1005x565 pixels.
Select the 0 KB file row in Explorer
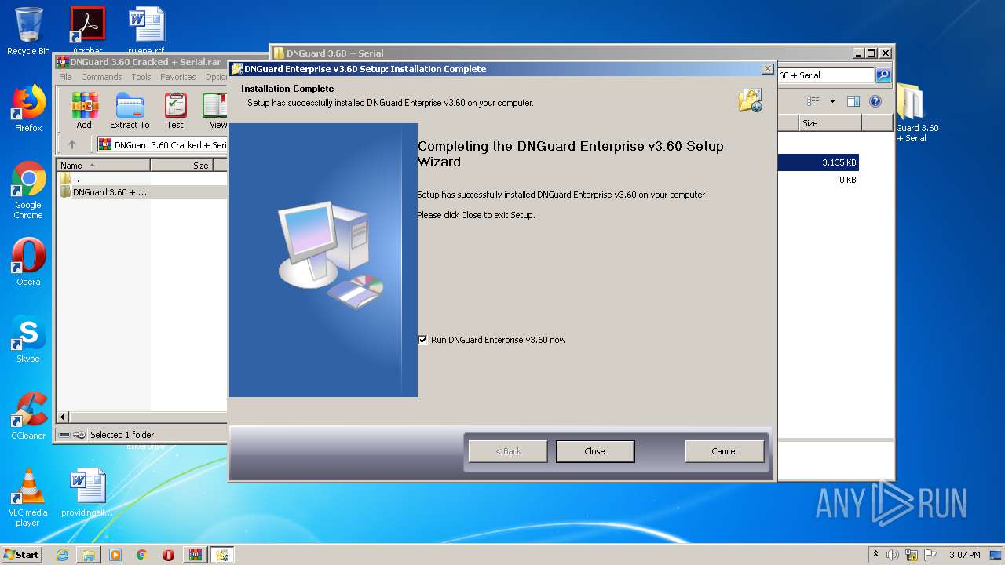click(818, 180)
